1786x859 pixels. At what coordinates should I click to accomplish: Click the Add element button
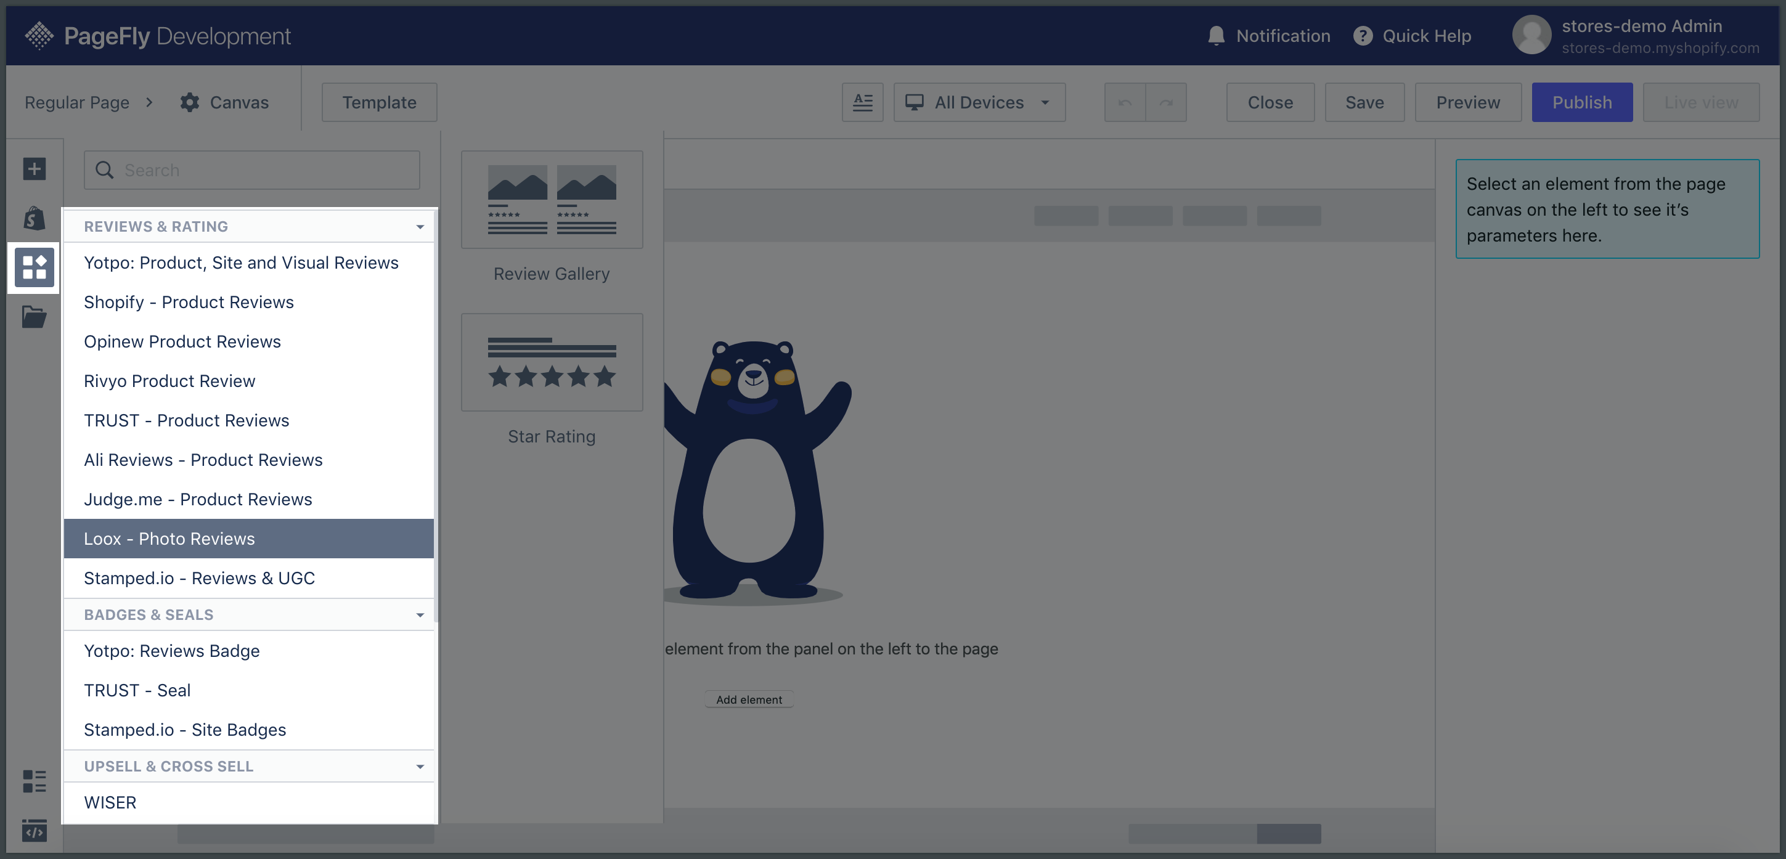749,699
